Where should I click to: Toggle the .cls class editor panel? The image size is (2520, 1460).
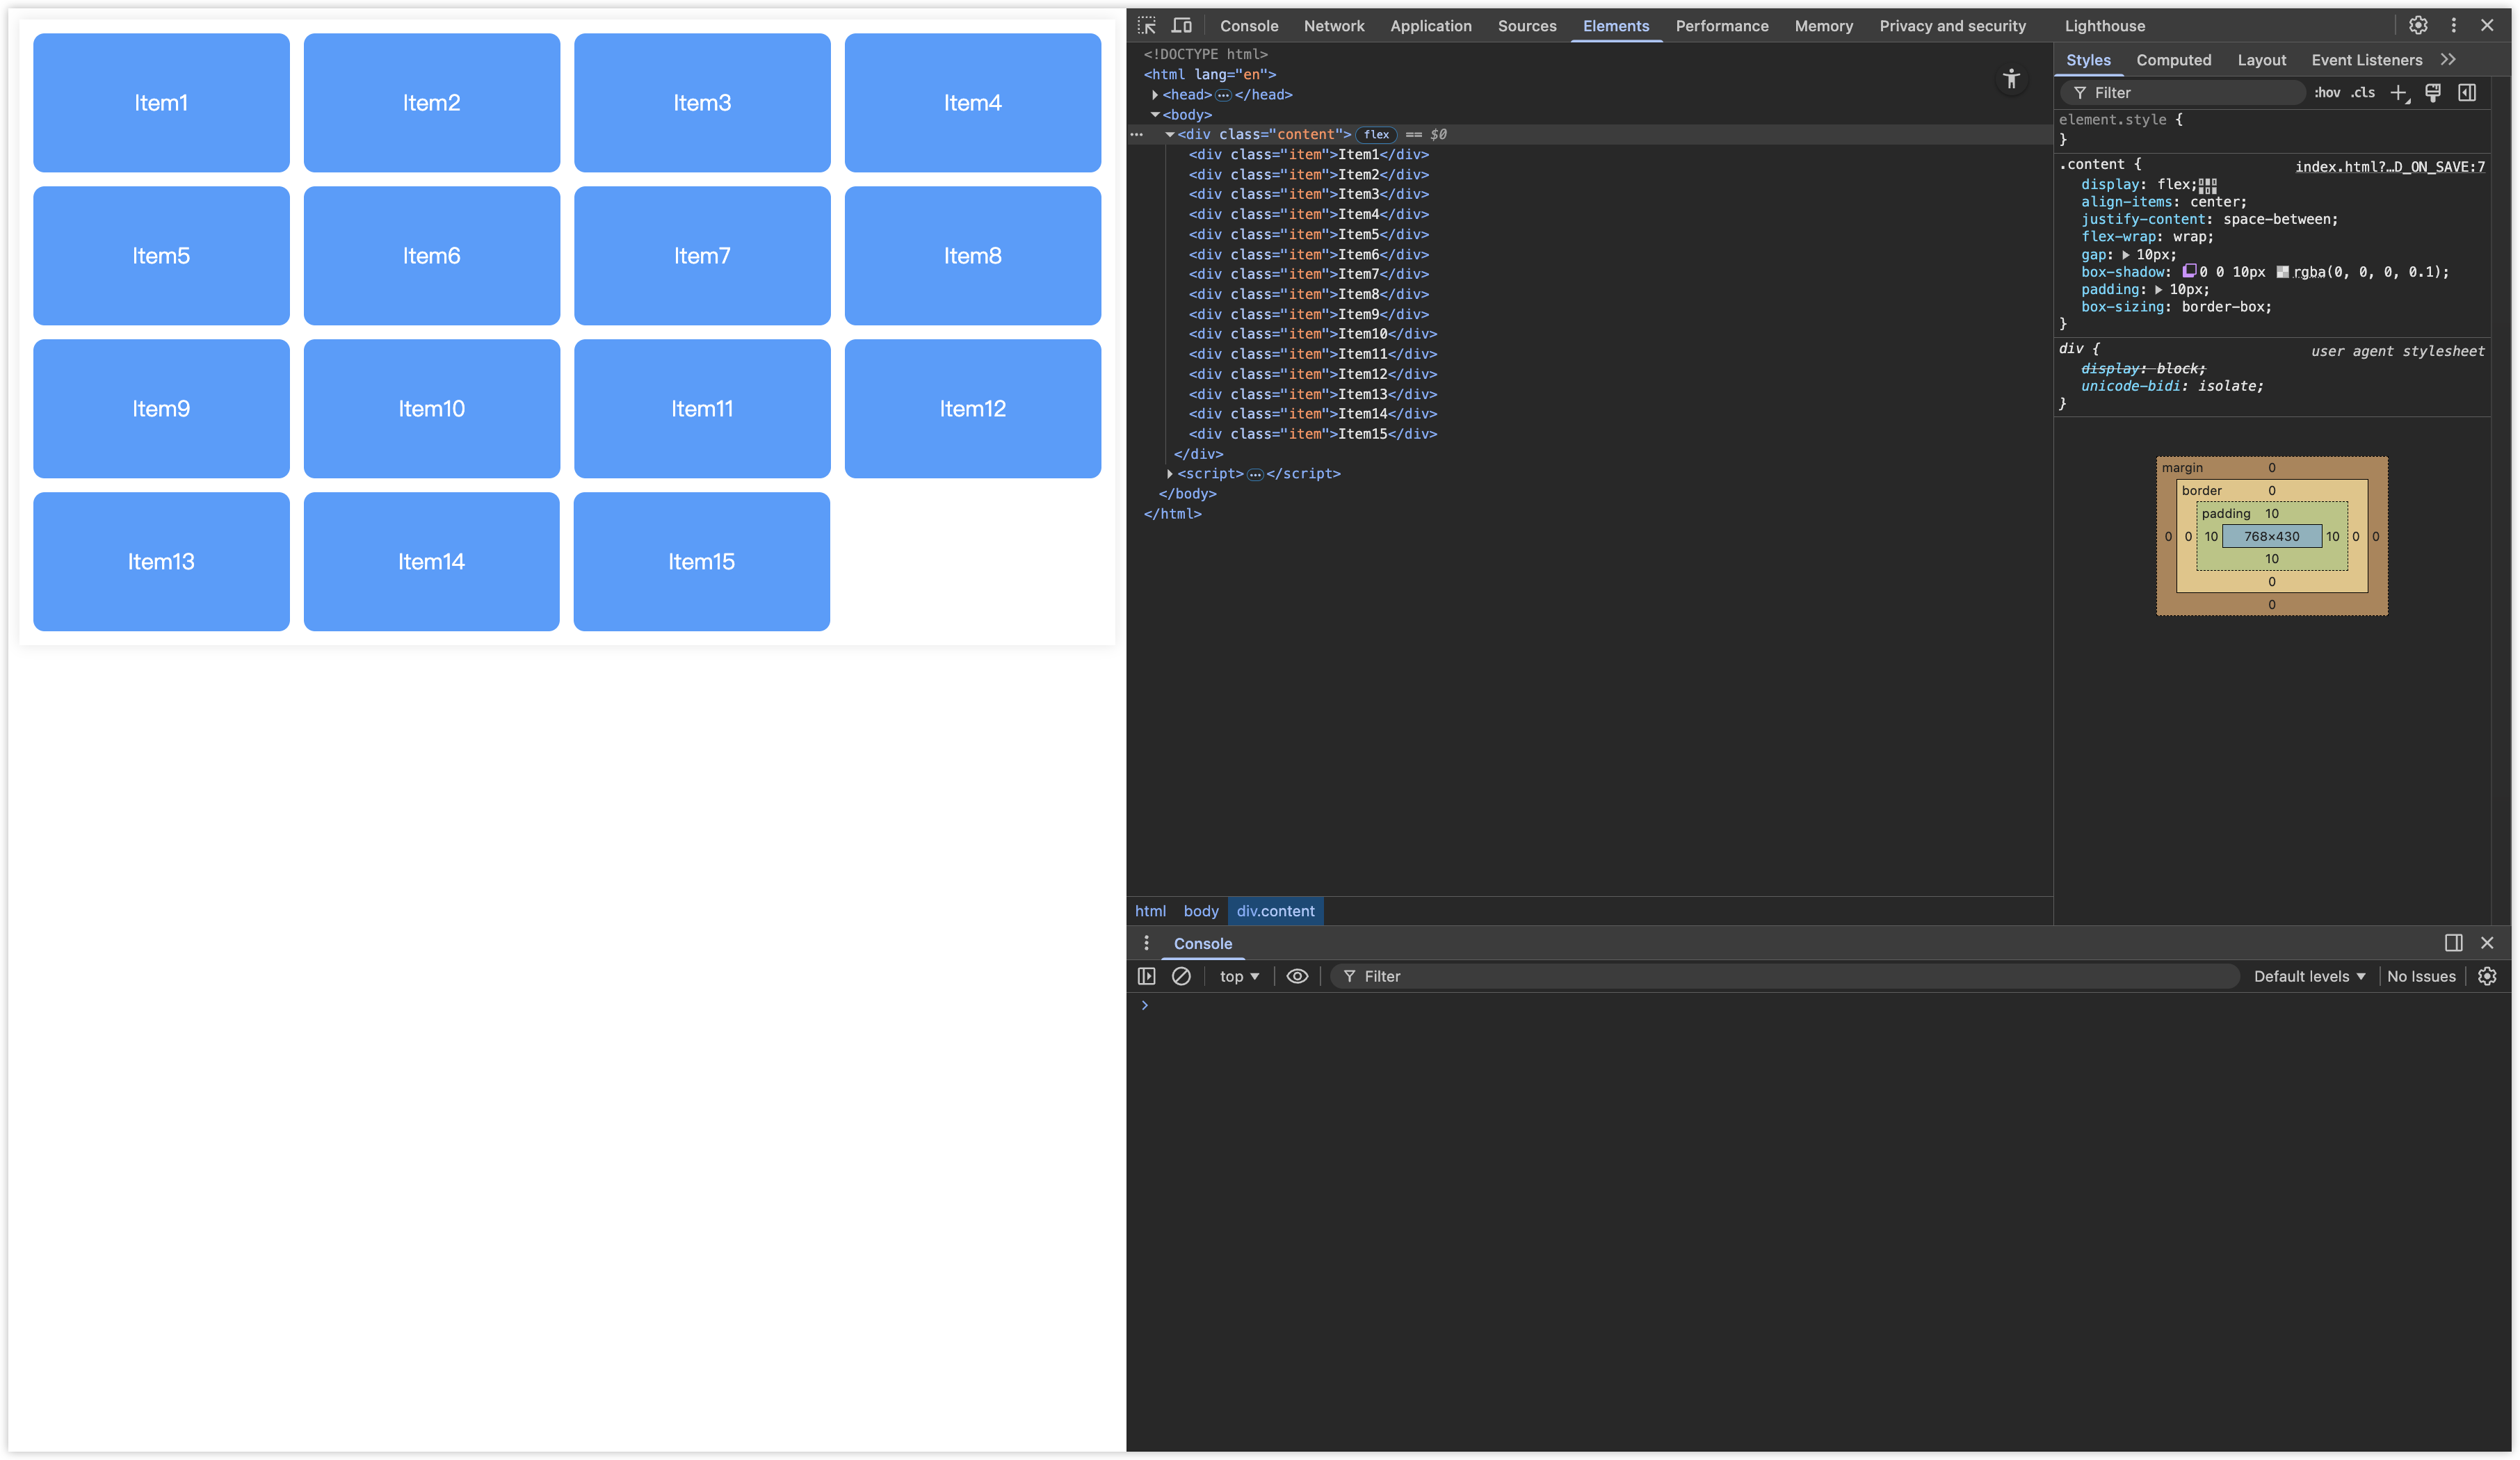[x=2363, y=93]
